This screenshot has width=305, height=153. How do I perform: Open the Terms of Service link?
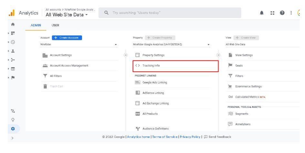click(165, 137)
